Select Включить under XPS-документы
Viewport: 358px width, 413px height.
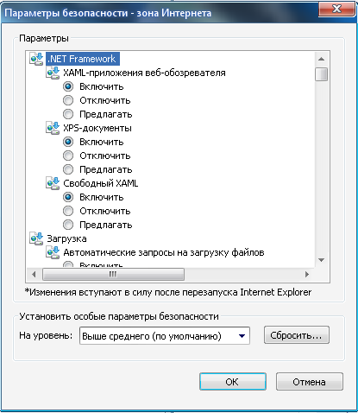coord(68,142)
